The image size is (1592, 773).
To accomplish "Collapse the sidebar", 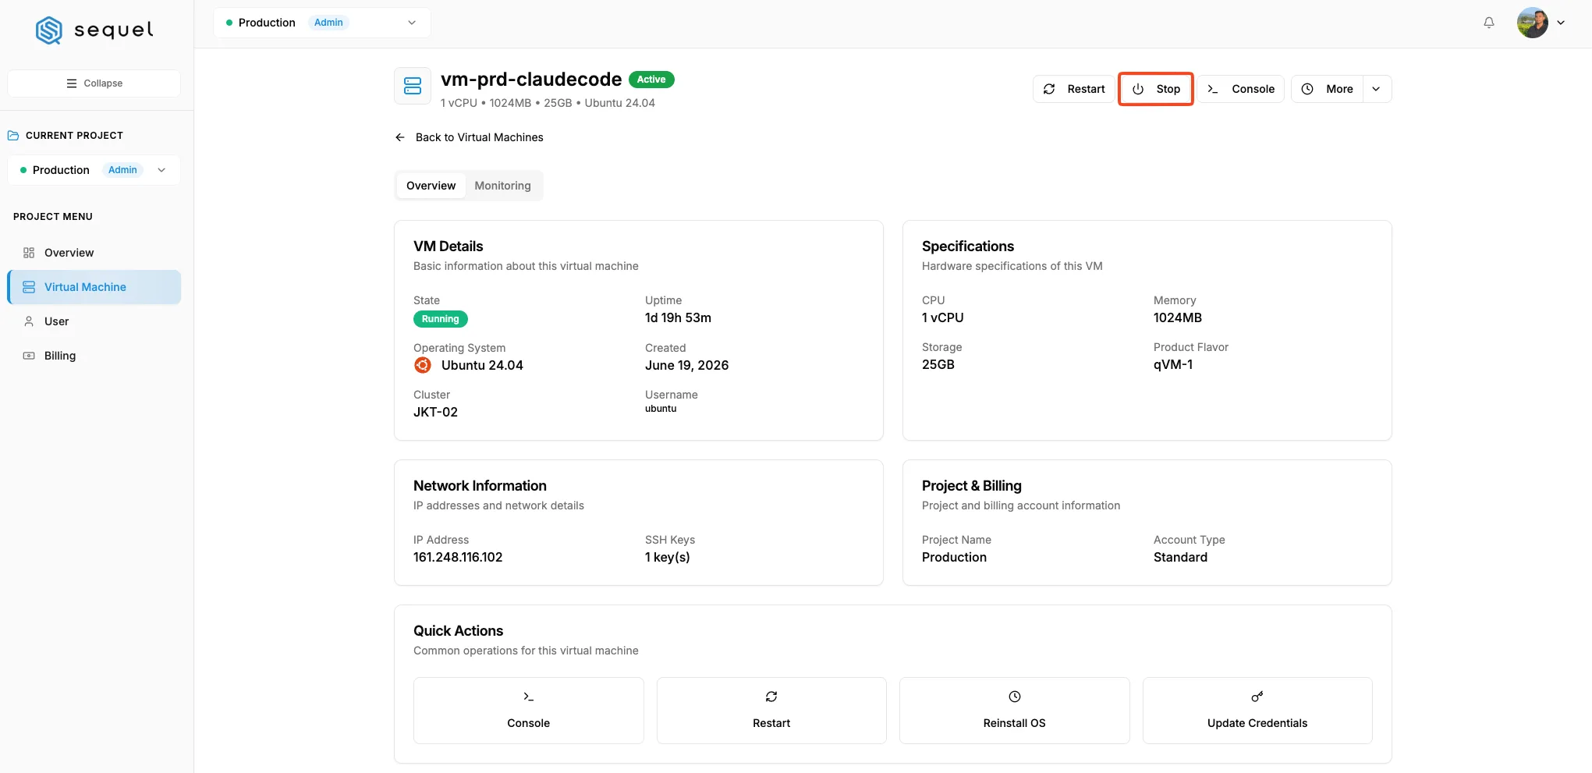I will click(94, 83).
